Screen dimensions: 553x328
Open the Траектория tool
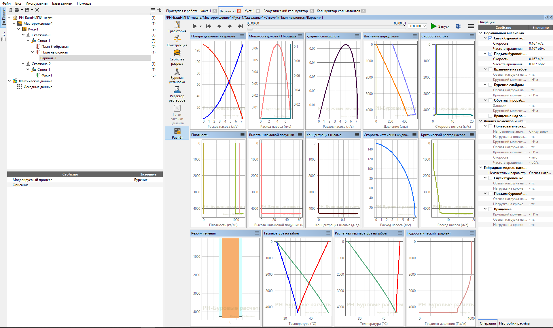pyautogui.click(x=177, y=27)
